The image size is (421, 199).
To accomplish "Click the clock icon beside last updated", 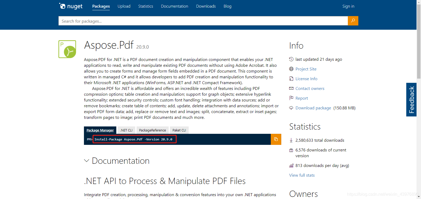I will [x=291, y=59].
